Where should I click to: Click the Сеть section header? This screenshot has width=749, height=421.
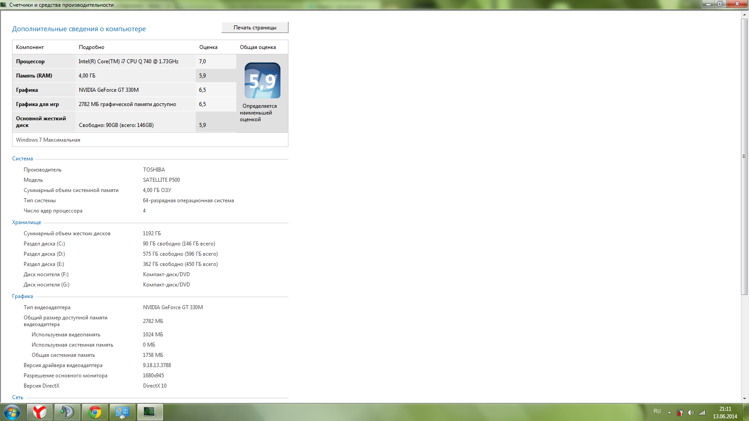[17, 397]
